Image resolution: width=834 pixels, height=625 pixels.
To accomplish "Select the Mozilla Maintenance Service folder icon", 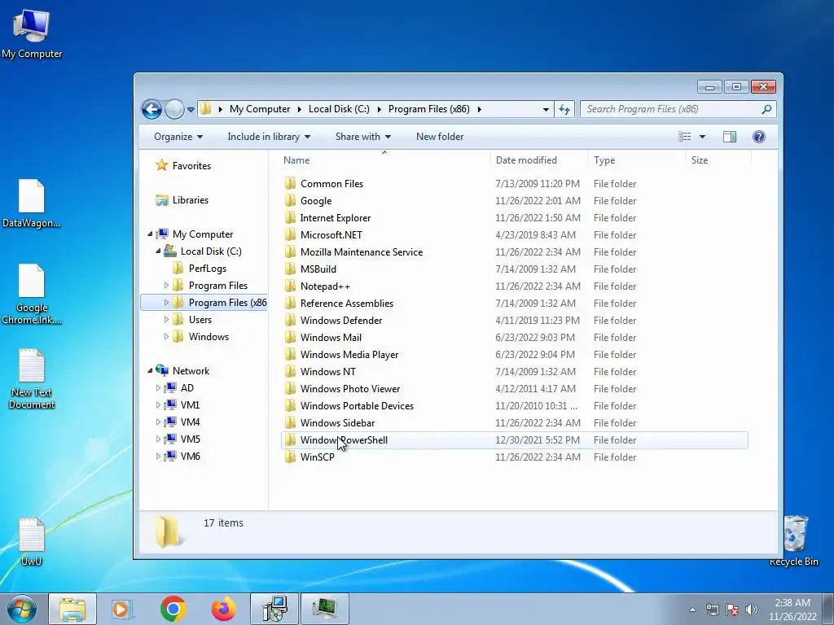I will coord(290,252).
